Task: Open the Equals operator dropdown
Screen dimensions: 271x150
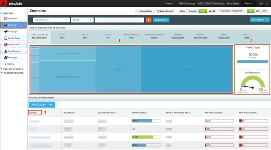Action: click(x=82, y=20)
